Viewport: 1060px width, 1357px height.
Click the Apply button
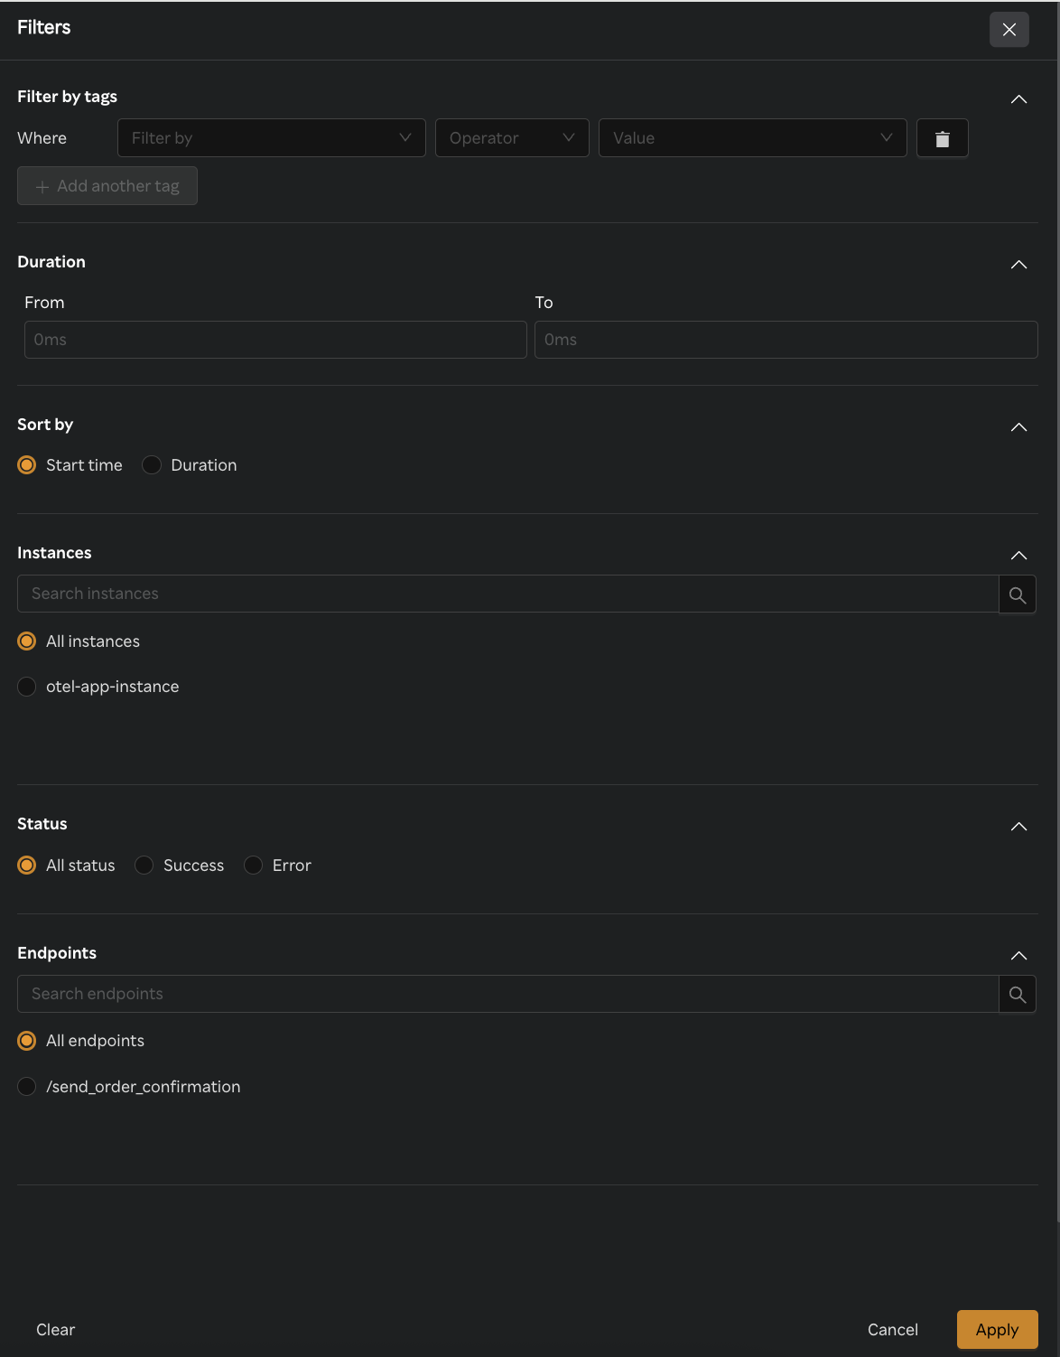[996, 1329]
